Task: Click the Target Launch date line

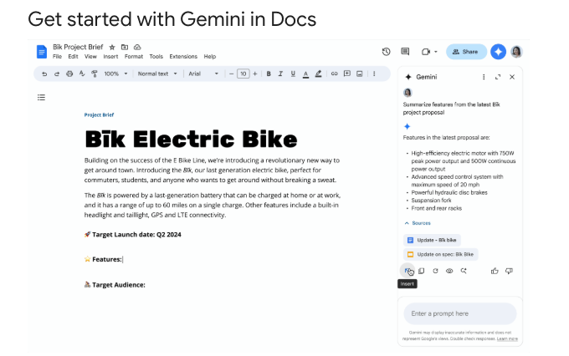Action: click(x=133, y=235)
